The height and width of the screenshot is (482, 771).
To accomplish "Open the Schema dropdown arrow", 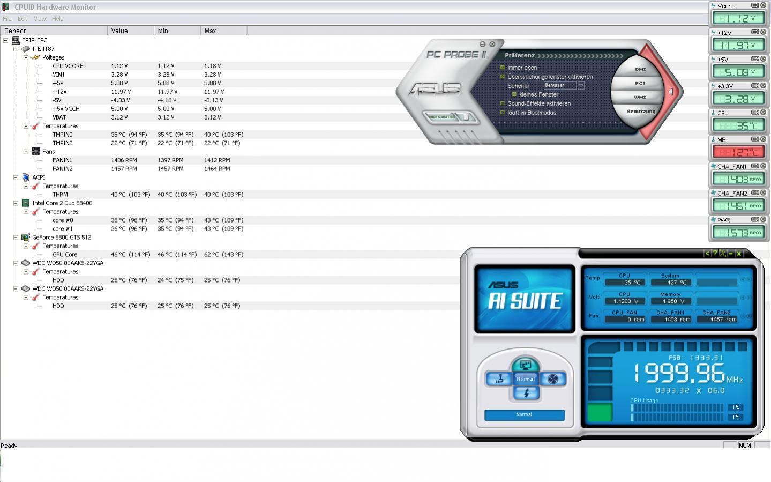I will pos(581,85).
